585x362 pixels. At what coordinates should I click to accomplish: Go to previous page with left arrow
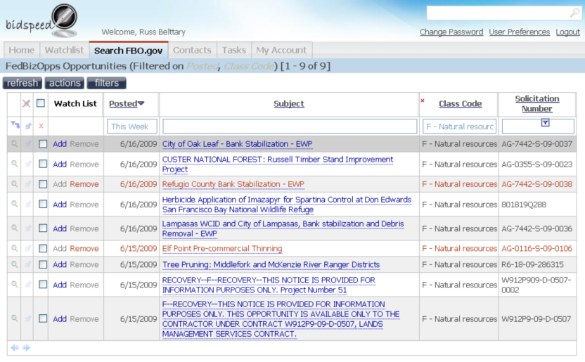15,347
